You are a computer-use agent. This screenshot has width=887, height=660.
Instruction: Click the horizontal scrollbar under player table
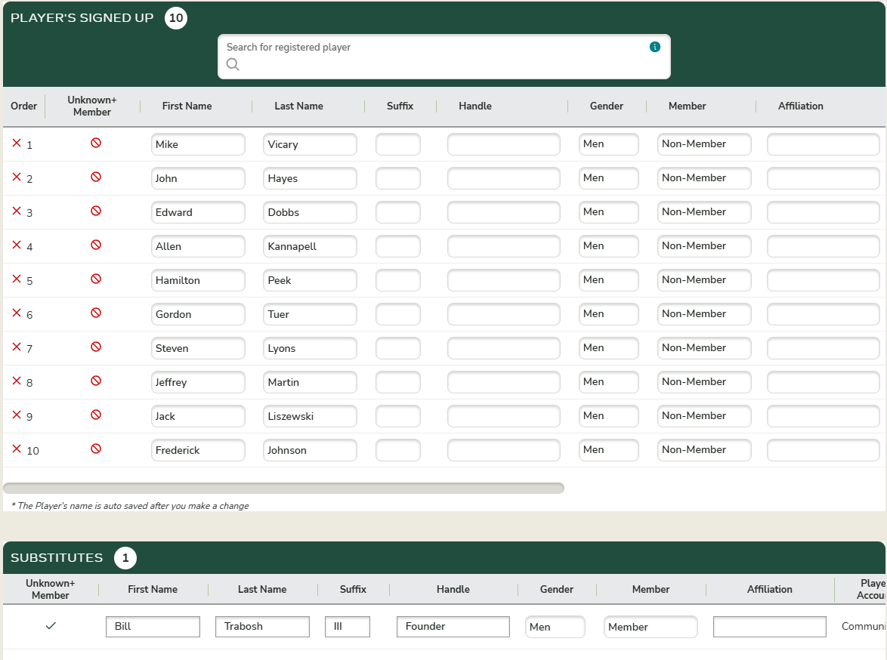point(283,489)
